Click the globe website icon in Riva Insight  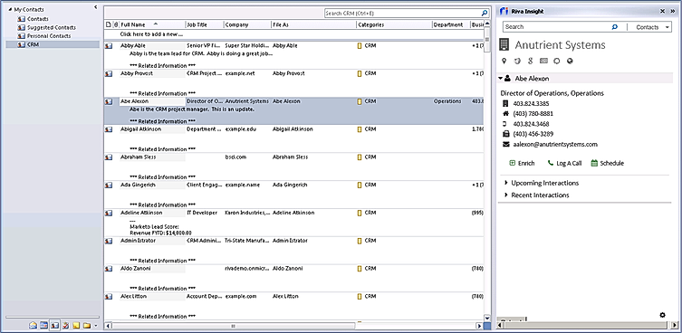[x=570, y=61]
